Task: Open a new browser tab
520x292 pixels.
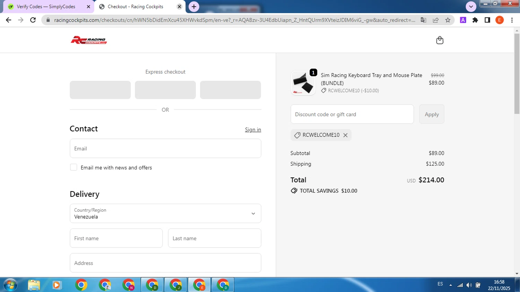Action: pos(194,7)
